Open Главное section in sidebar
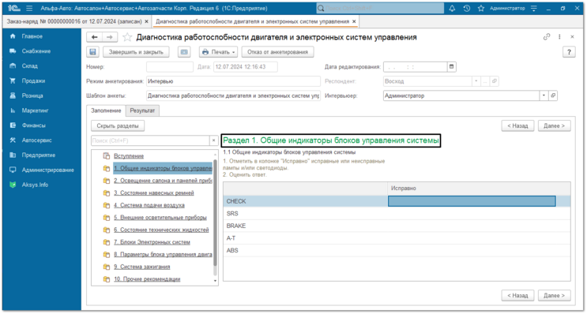The height and width of the screenshot is (314, 587). point(32,36)
